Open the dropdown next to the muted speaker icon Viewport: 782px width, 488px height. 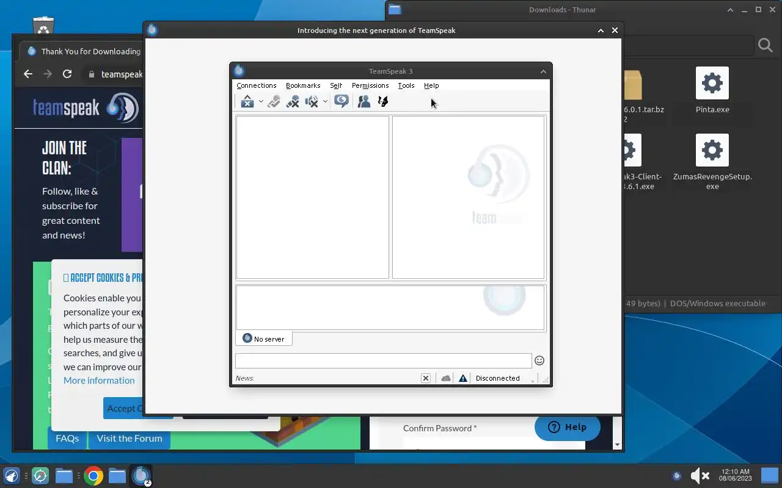[325, 102]
